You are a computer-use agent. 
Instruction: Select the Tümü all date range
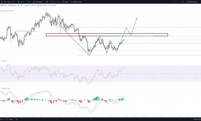coord(11,119)
